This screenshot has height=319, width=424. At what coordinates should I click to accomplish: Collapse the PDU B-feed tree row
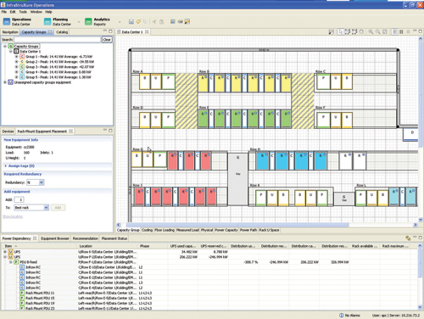pos(11,262)
